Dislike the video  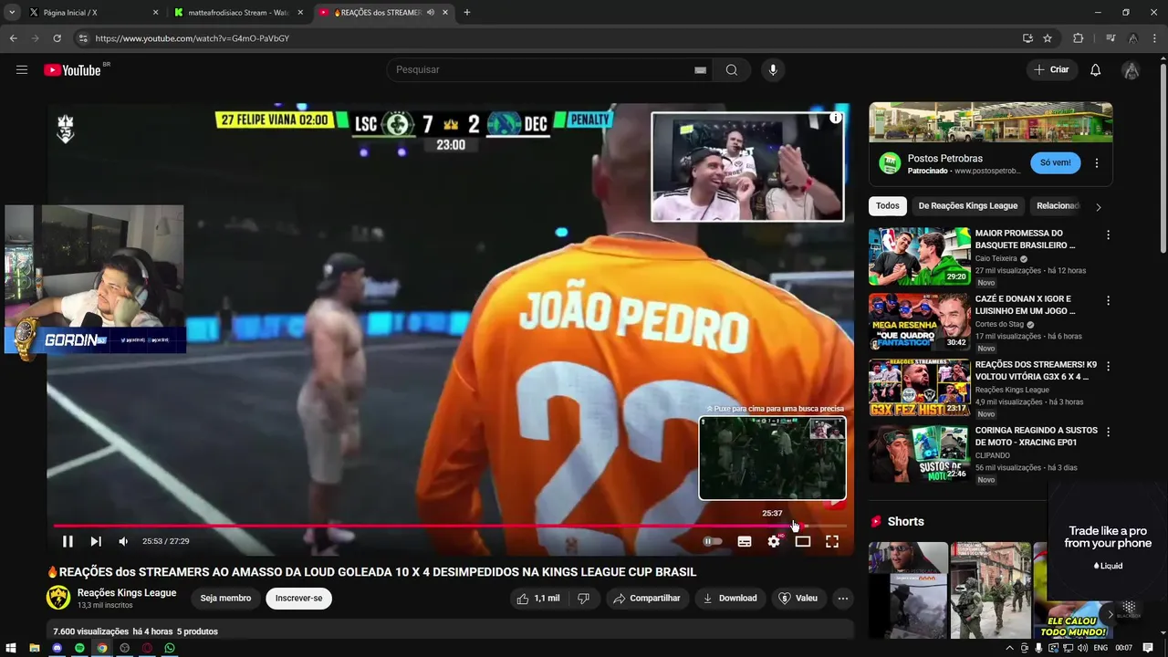[584, 599]
